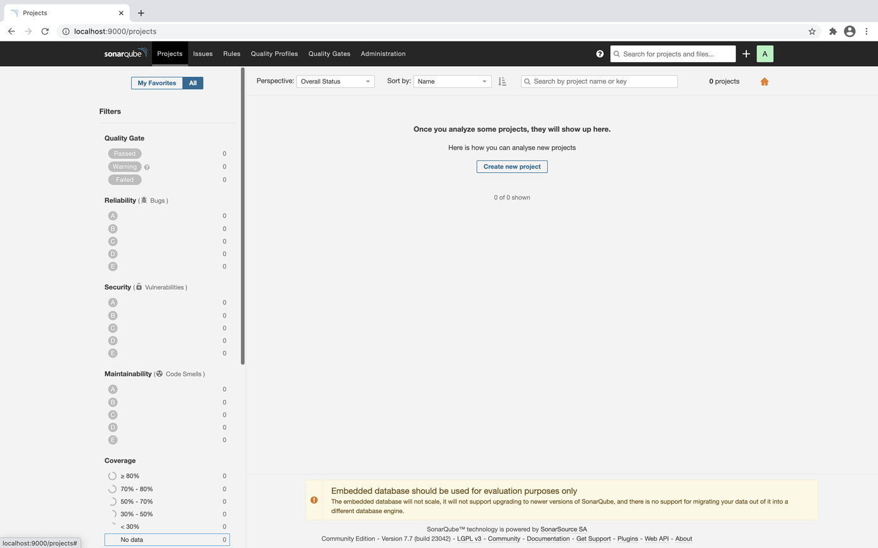Open the user account avatar menu
The image size is (878, 548).
click(x=765, y=53)
